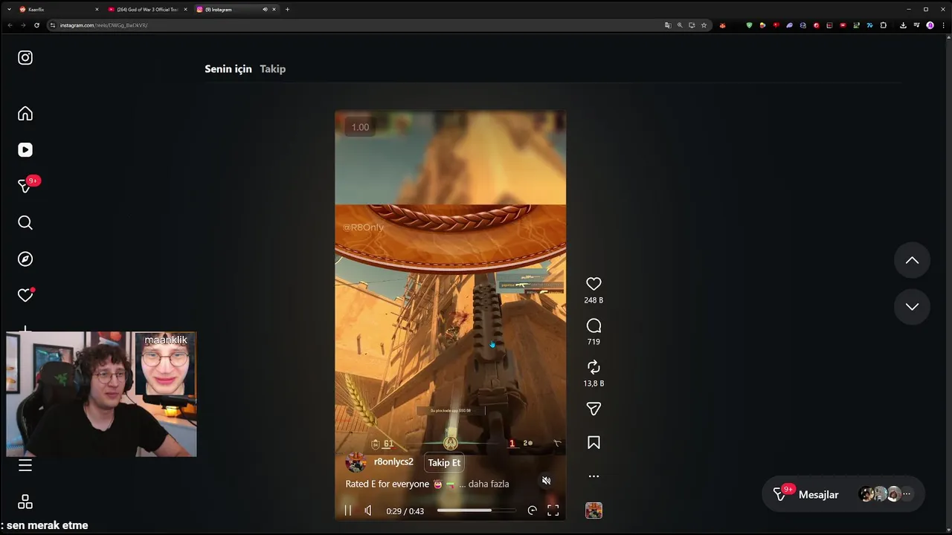Open the Search magnifier in the sidebar

(x=25, y=223)
